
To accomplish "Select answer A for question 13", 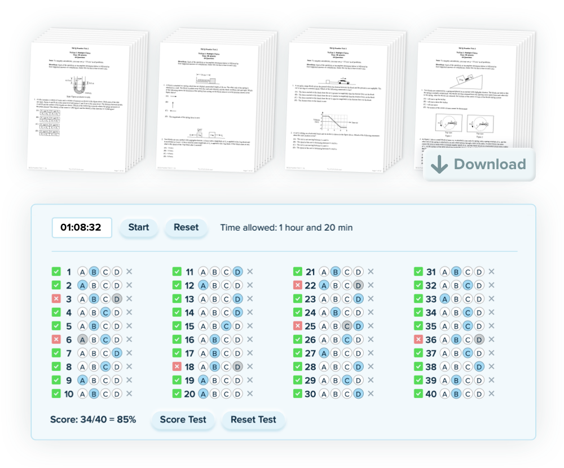I will (203, 299).
